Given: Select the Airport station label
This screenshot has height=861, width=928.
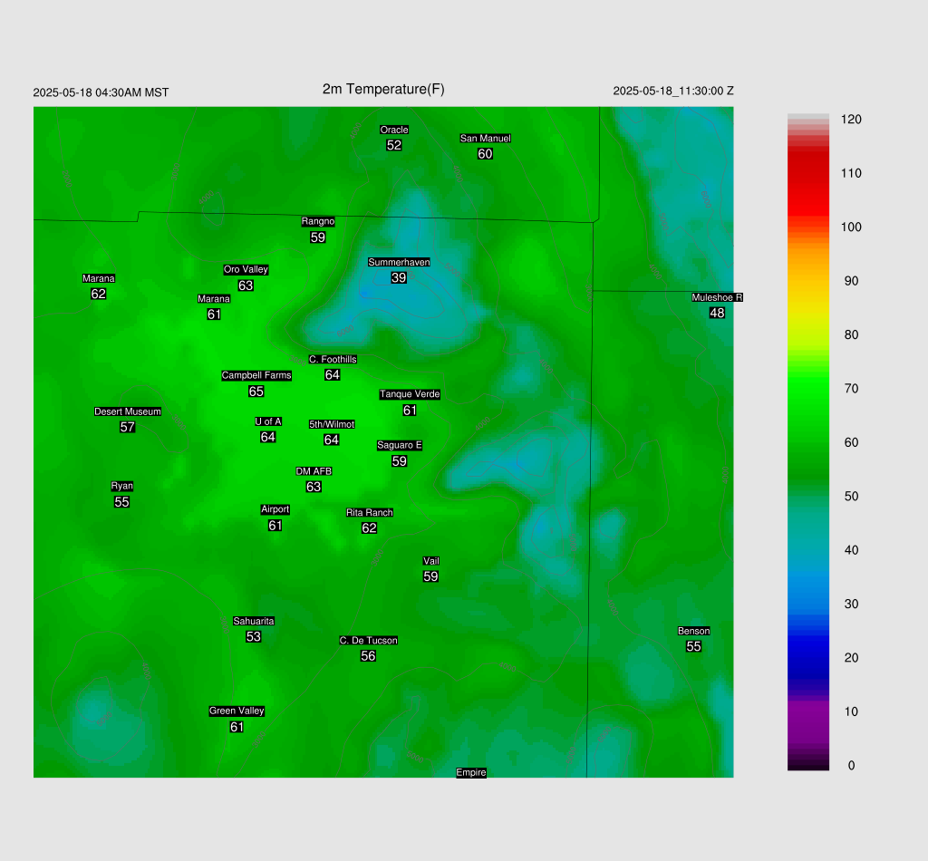Looking at the screenshot, I should pos(275,509).
